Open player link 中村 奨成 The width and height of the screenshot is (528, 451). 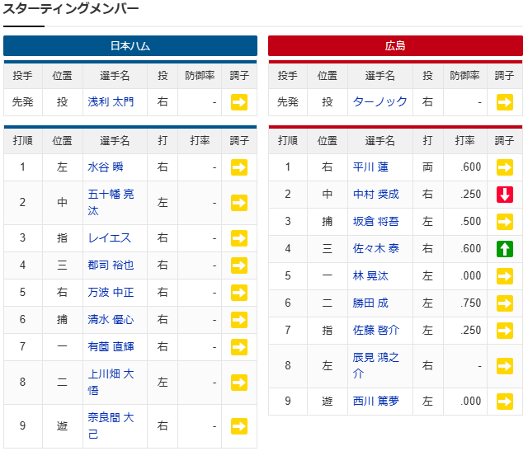tap(376, 195)
